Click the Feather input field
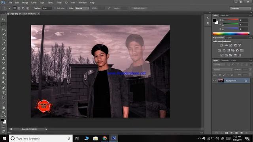Image resolution: width=253 pixels, height=142 pixels. pos(47,8)
